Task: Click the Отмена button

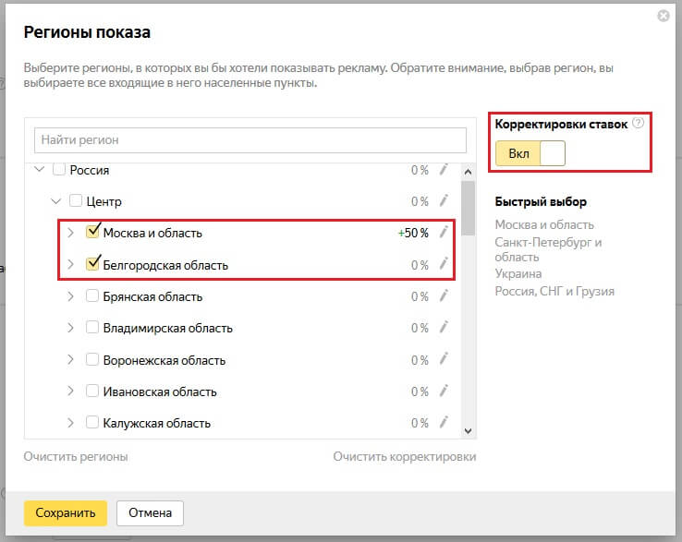Action: tap(150, 512)
